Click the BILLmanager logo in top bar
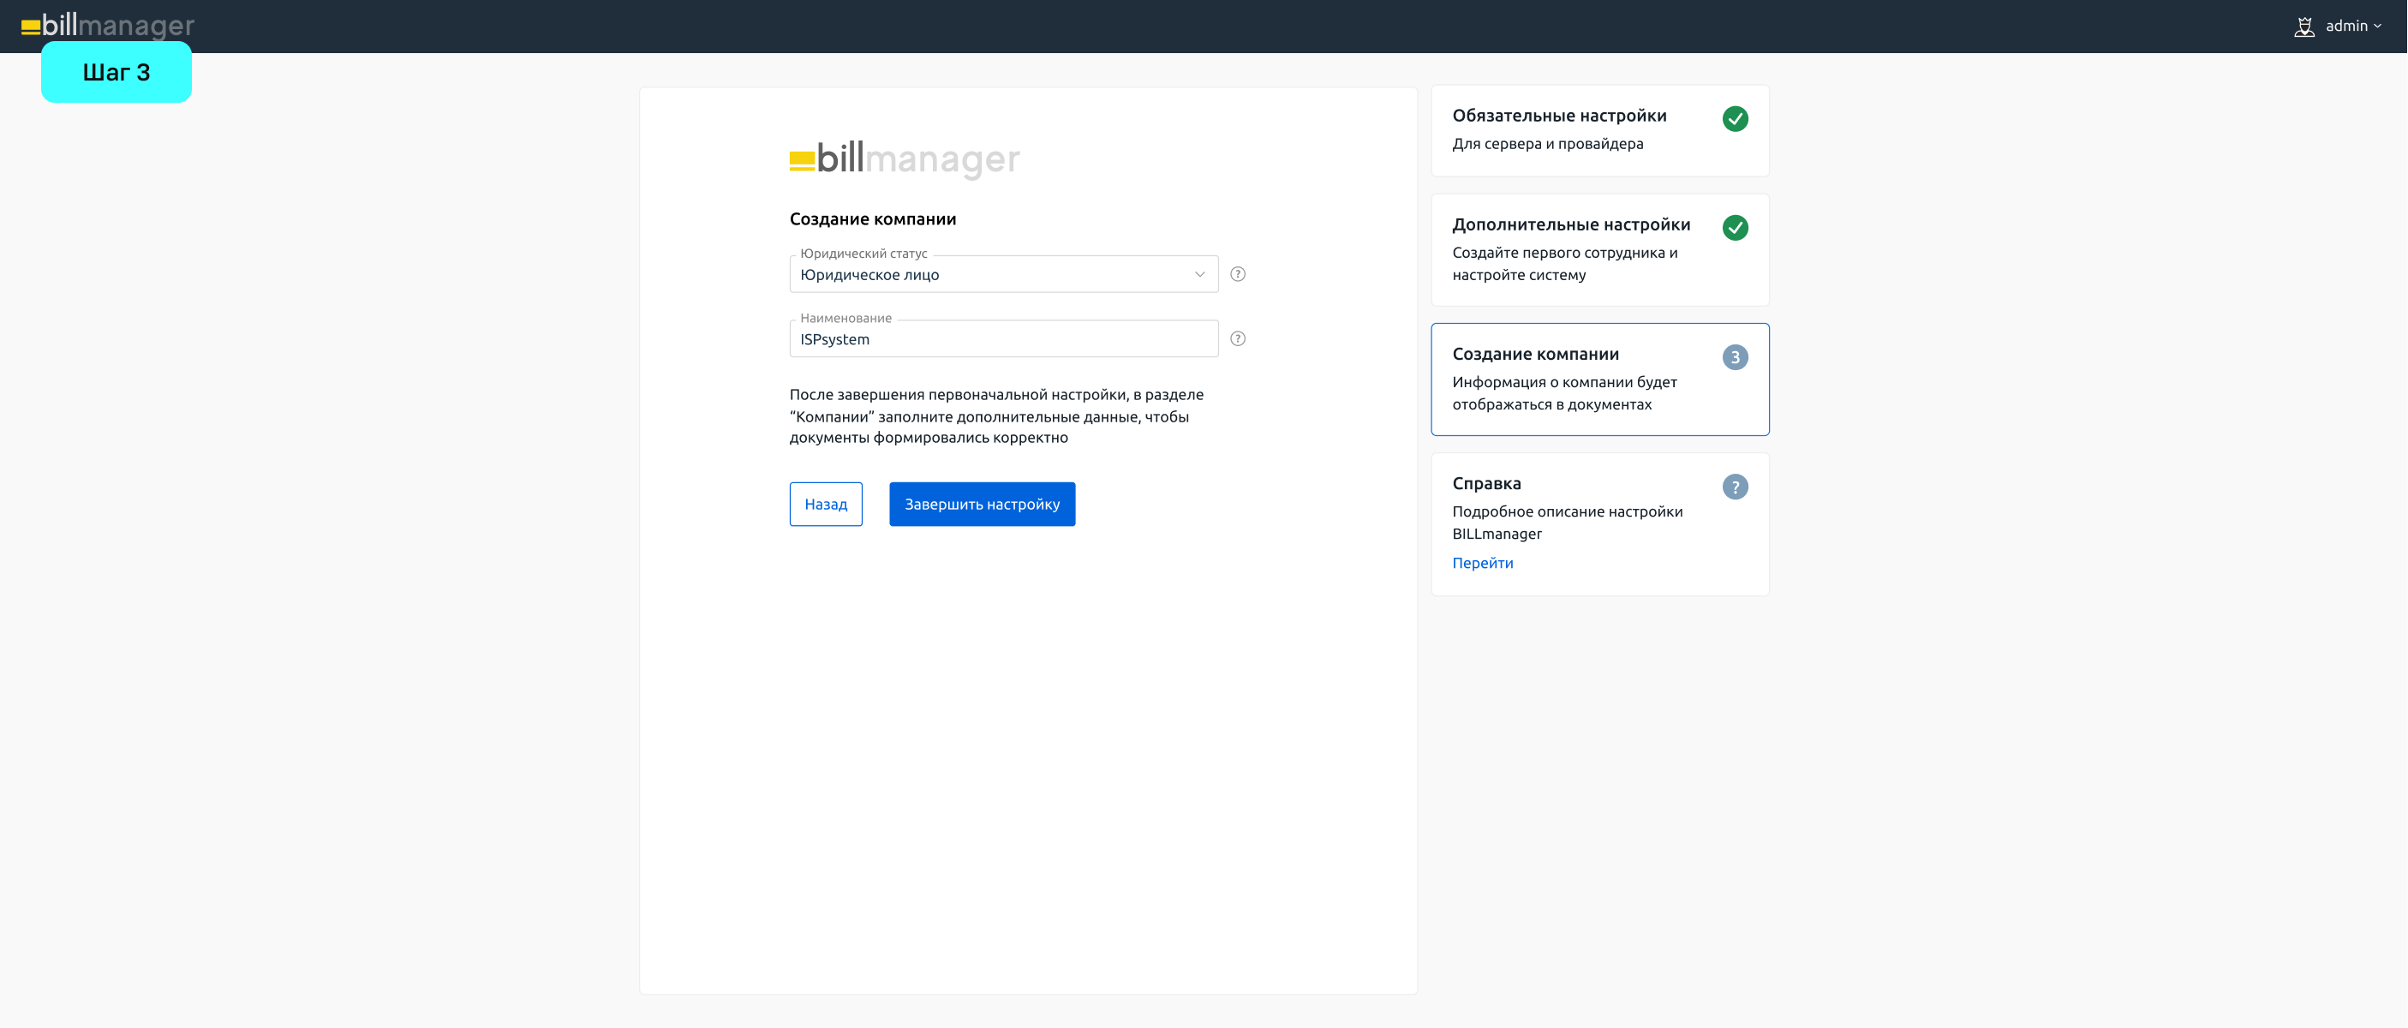2408x1028 pixels. [107, 25]
